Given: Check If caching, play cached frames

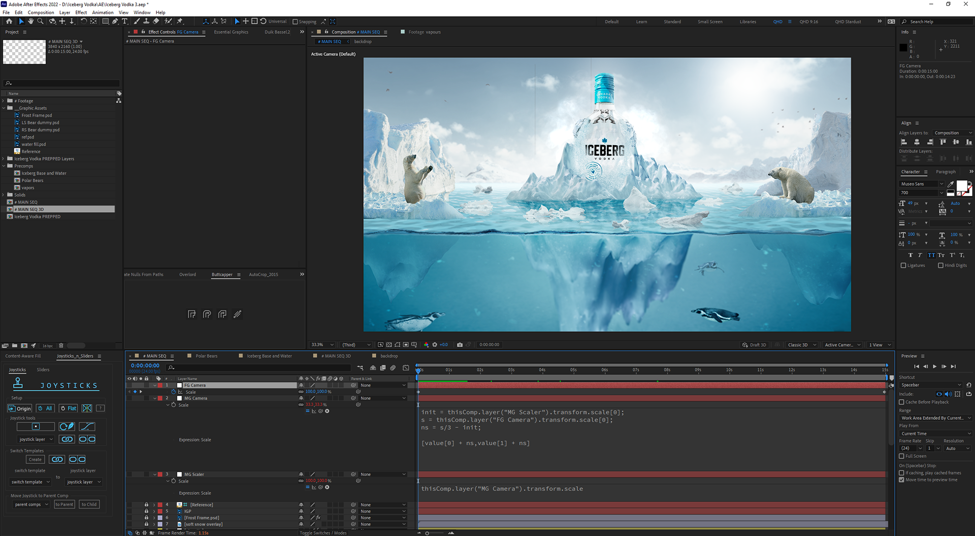Looking at the screenshot, I should pos(902,473).
